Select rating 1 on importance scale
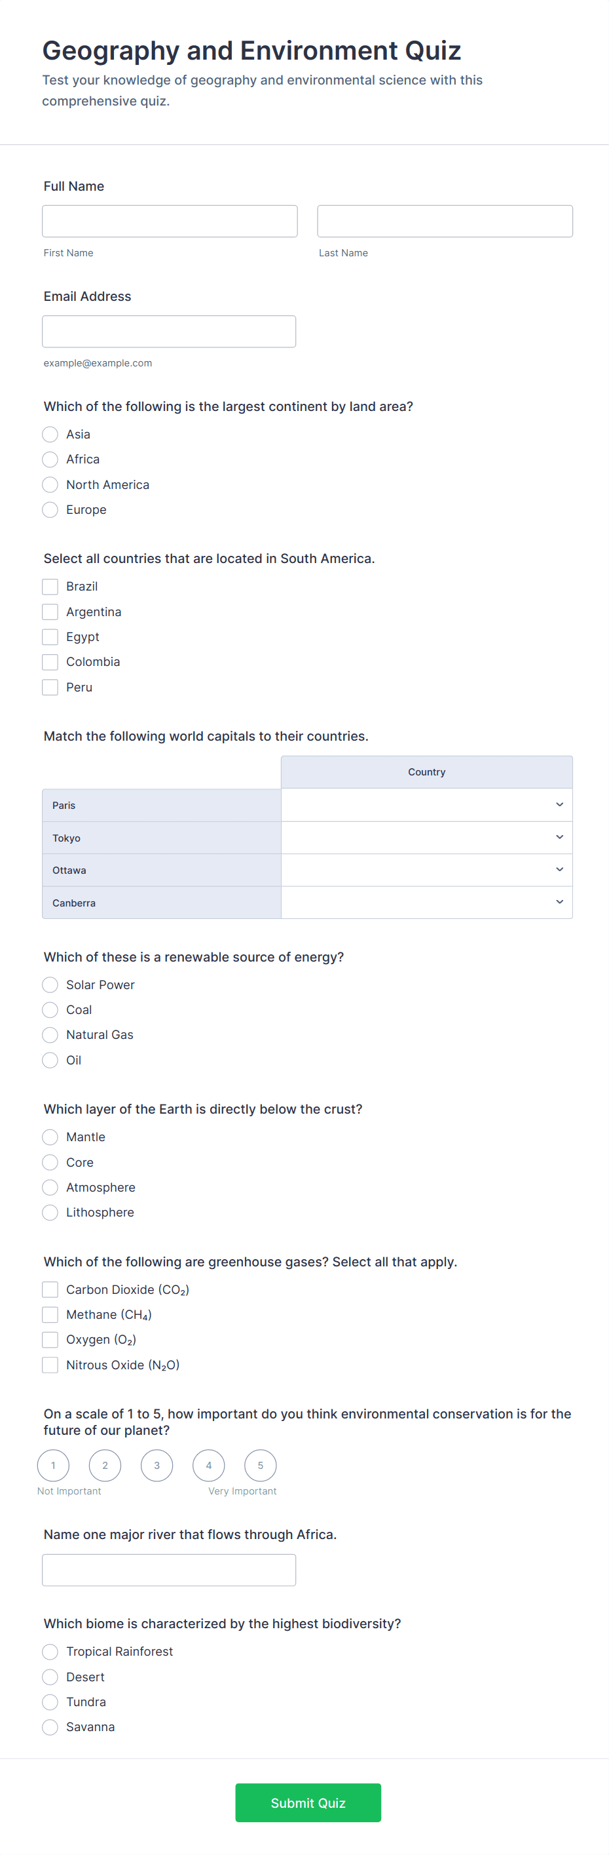The width and height of the screenshot is (609, 1855). click(x=53, y=1465)
